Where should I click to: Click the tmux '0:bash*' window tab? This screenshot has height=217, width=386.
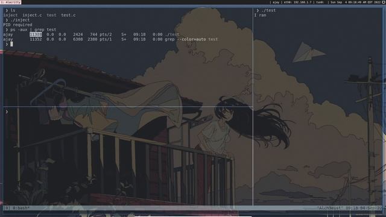(21, 208)
